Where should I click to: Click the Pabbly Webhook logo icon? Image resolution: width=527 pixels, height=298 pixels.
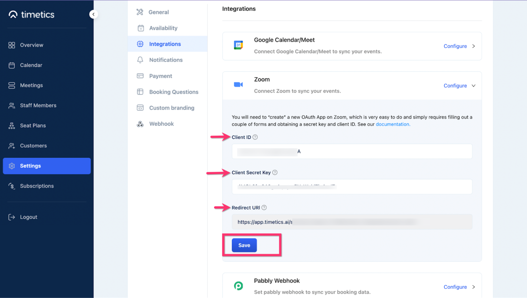click(238, 286)
